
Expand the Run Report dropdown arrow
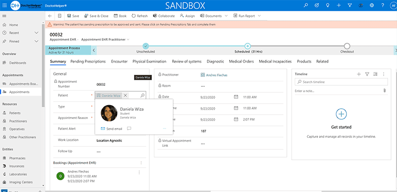coord(259,16)
